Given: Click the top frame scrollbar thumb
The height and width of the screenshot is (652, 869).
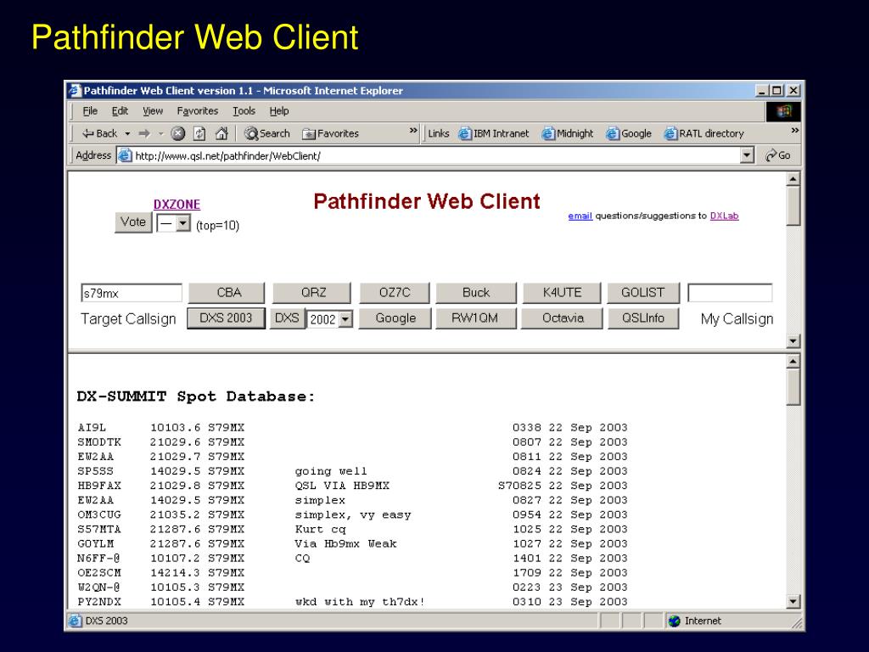Looking at the screenshot, I should point(793,206).
